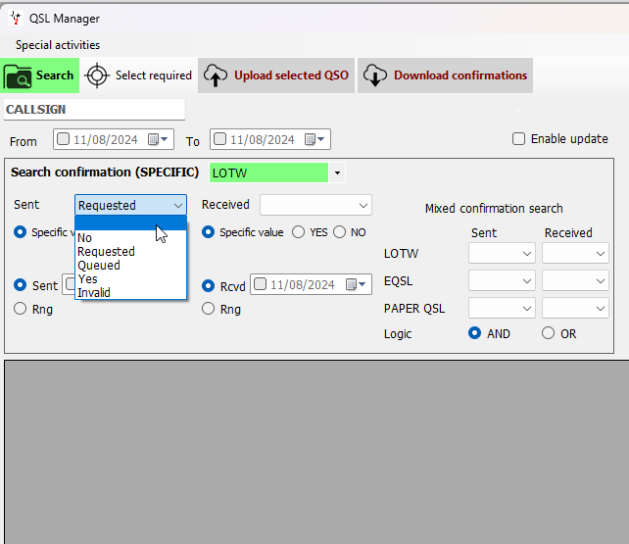Choose No in the Sent dropdown list
629x544 pixels.
pyautogui.click(x=130, y=238)
